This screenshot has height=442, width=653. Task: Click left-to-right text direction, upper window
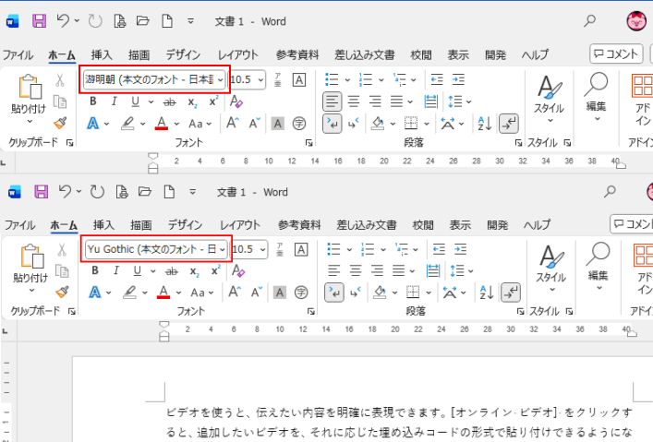click(x=332, y=124)
